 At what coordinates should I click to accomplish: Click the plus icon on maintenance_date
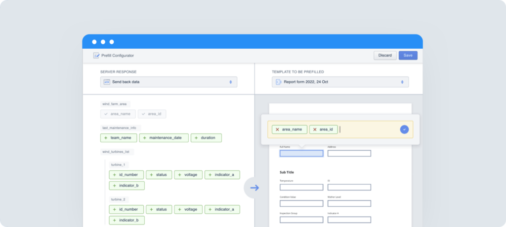click(145, 138)
